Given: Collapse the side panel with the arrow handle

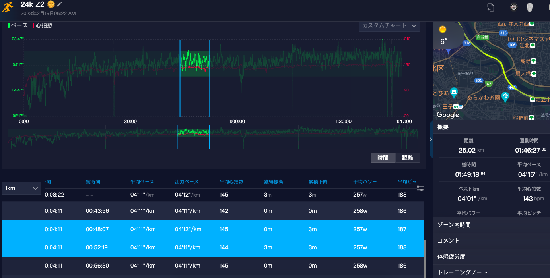Looking at the screenshot, I should [x=431, y=139].
